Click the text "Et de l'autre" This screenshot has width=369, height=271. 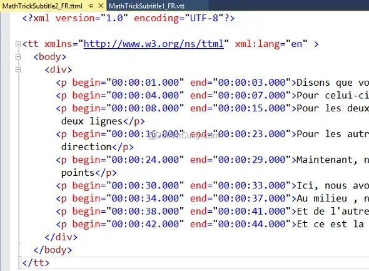coord(333,212)
